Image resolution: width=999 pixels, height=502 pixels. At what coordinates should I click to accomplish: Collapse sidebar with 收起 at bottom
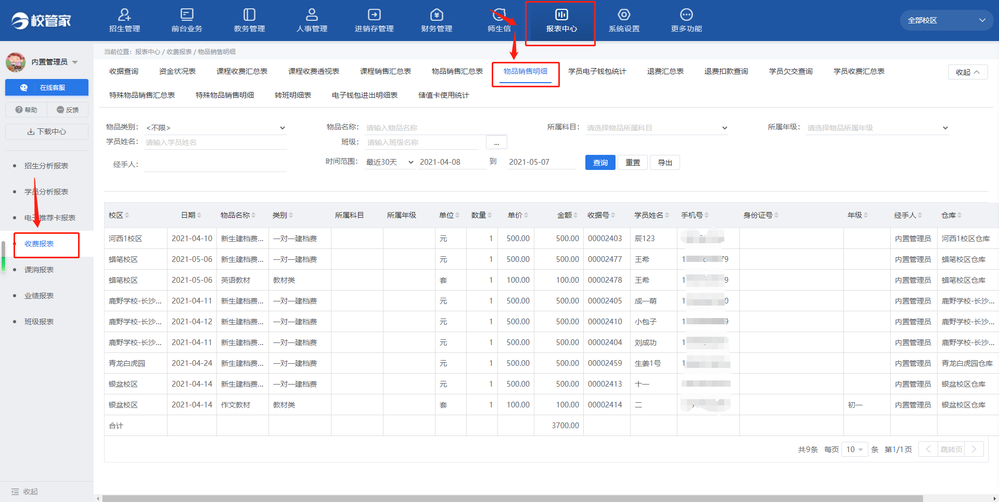24,492
